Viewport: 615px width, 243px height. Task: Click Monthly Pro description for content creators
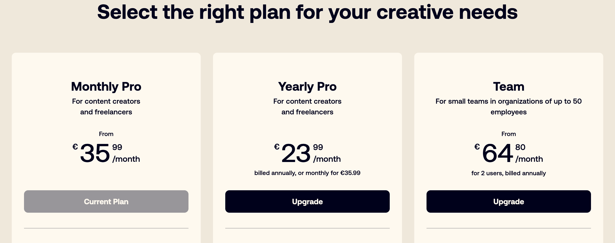(x=106, y=106)
